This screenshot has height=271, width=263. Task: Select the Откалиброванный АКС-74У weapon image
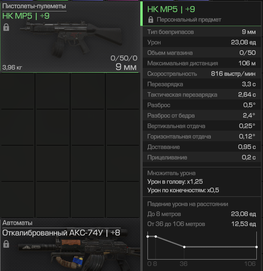tap(78, 252)
